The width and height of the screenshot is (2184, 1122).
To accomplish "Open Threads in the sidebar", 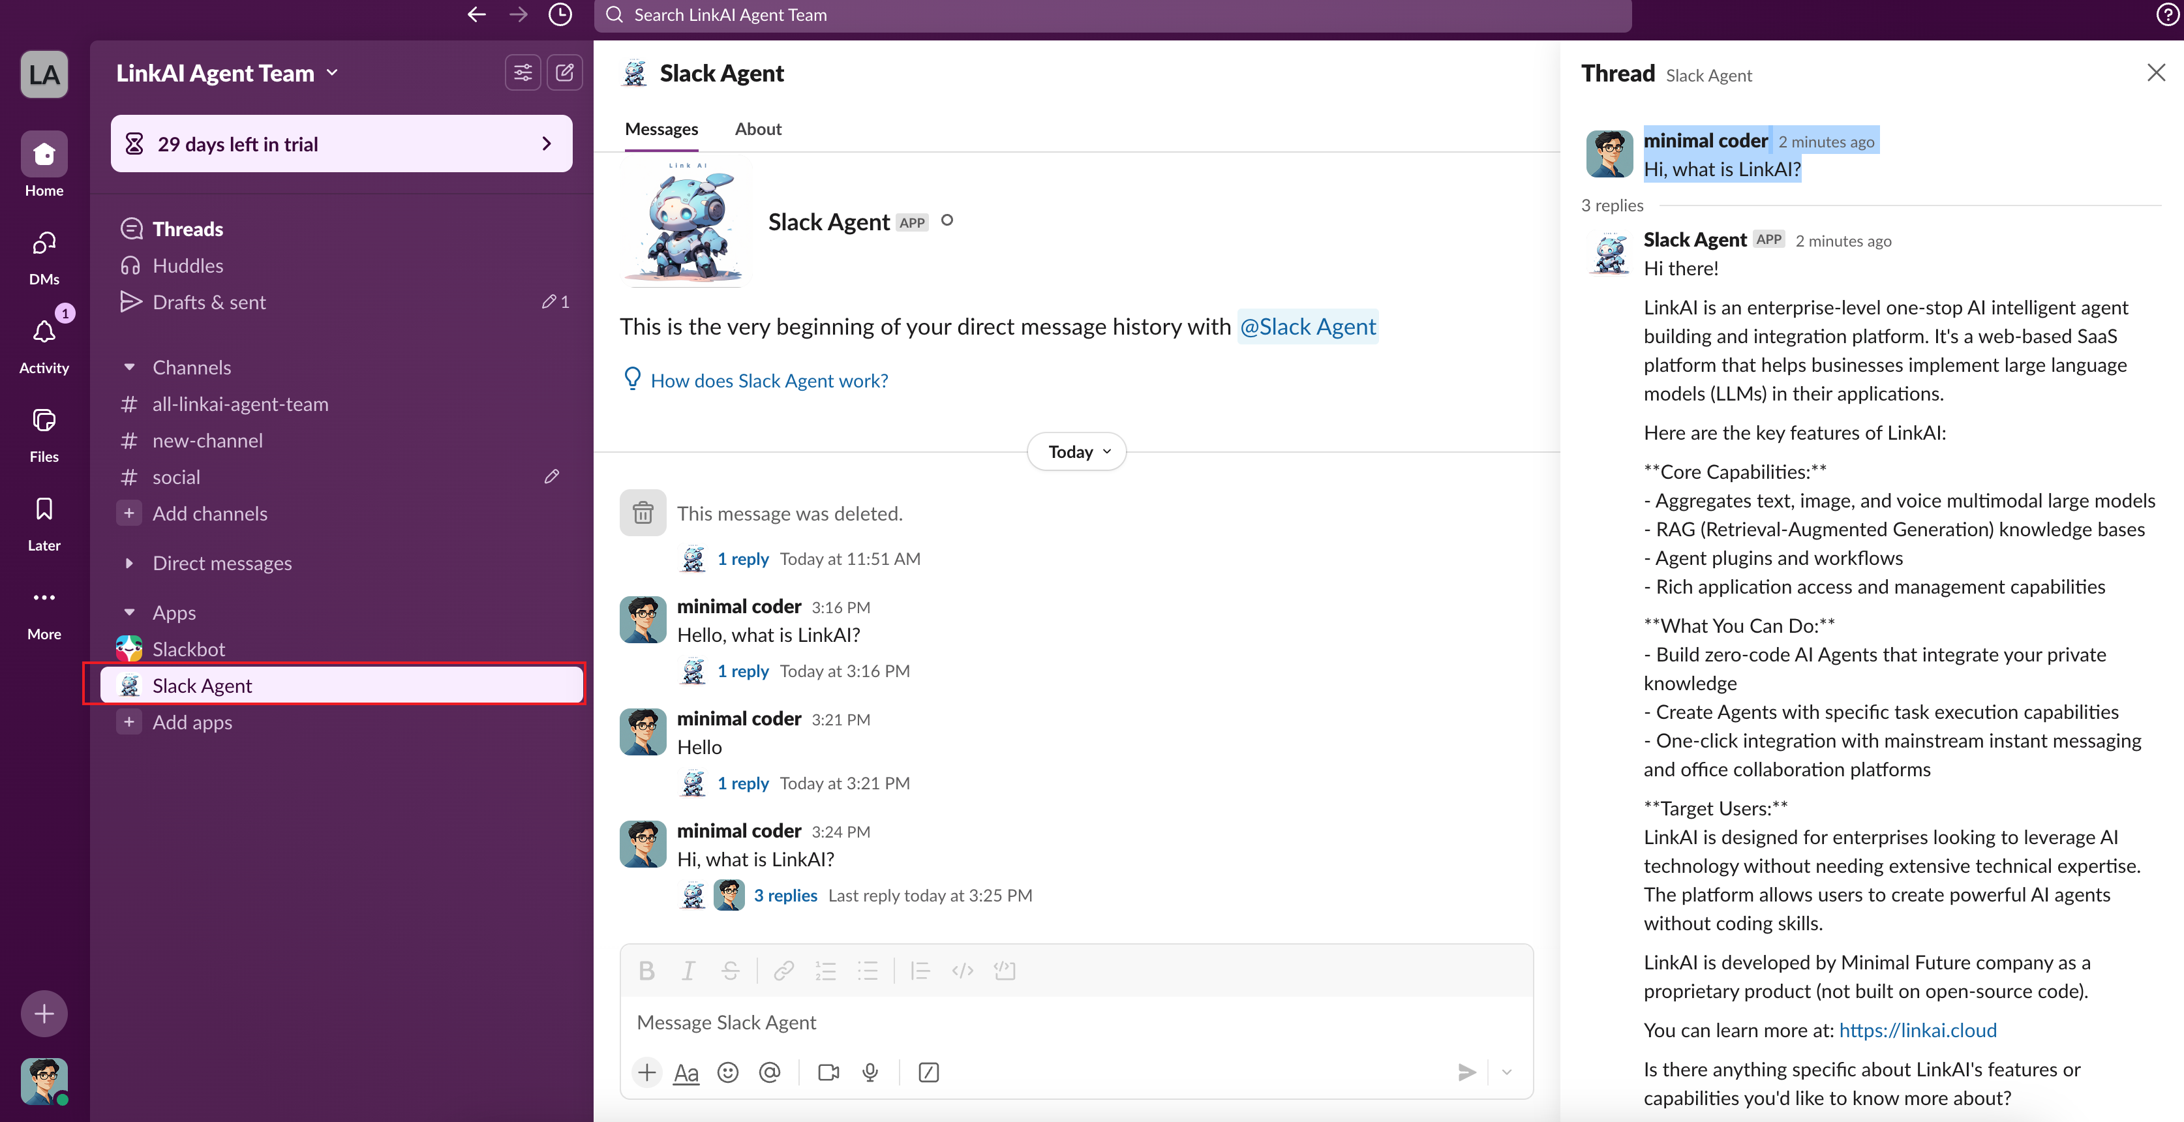I will (342, 229).
